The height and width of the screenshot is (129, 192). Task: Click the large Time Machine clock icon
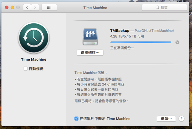coord(34,38)
